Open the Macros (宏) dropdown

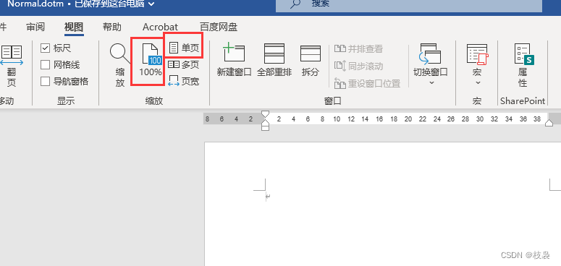pos(477,64)
